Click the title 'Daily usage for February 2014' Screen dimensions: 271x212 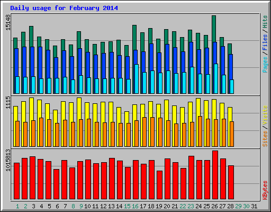pos(64,8)
